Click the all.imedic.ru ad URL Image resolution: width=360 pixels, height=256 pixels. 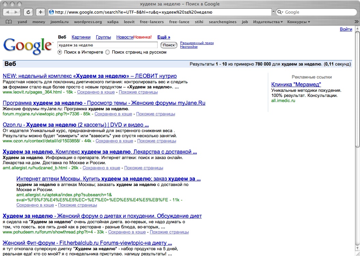click(x=283, y=101)
